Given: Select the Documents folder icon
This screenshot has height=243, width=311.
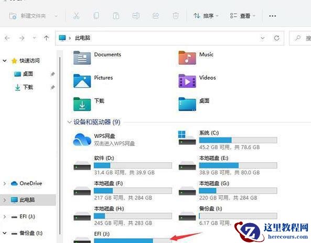Looking at the screenshot, I should pyautogui.click(x=82, y=58).
